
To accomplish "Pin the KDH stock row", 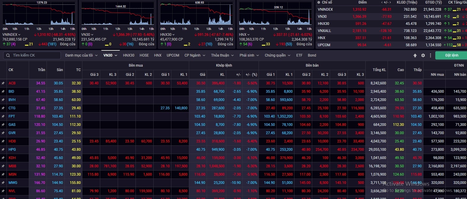I will pos(3,158).
